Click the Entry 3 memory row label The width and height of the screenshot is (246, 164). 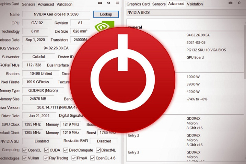click(134, 152)
